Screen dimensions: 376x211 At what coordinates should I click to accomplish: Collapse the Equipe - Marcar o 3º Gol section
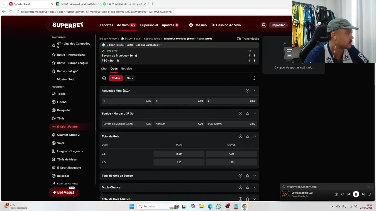255,113
